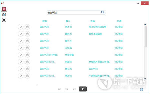This screenshot has height=94, width=150.
Task: Click the grid icon at bottom right
Action: click(x=141, y=89)
